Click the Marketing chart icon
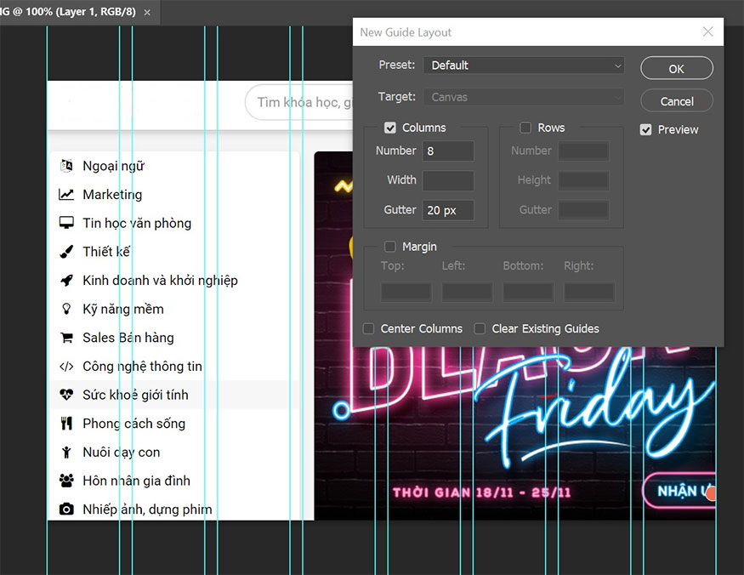Image resolution: width=744 pixels, height=575 pixels. (x=67, y=195)
